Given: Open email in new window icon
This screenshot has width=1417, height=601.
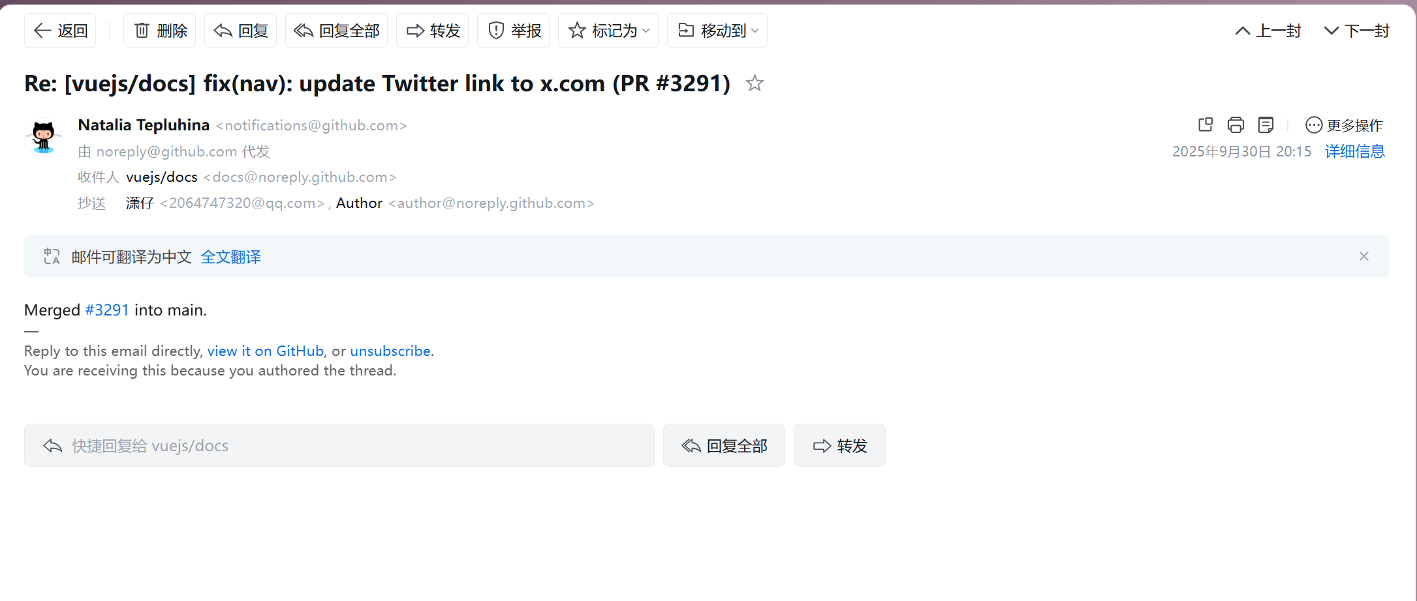Looking at the screenshot, I should 1206,125.
